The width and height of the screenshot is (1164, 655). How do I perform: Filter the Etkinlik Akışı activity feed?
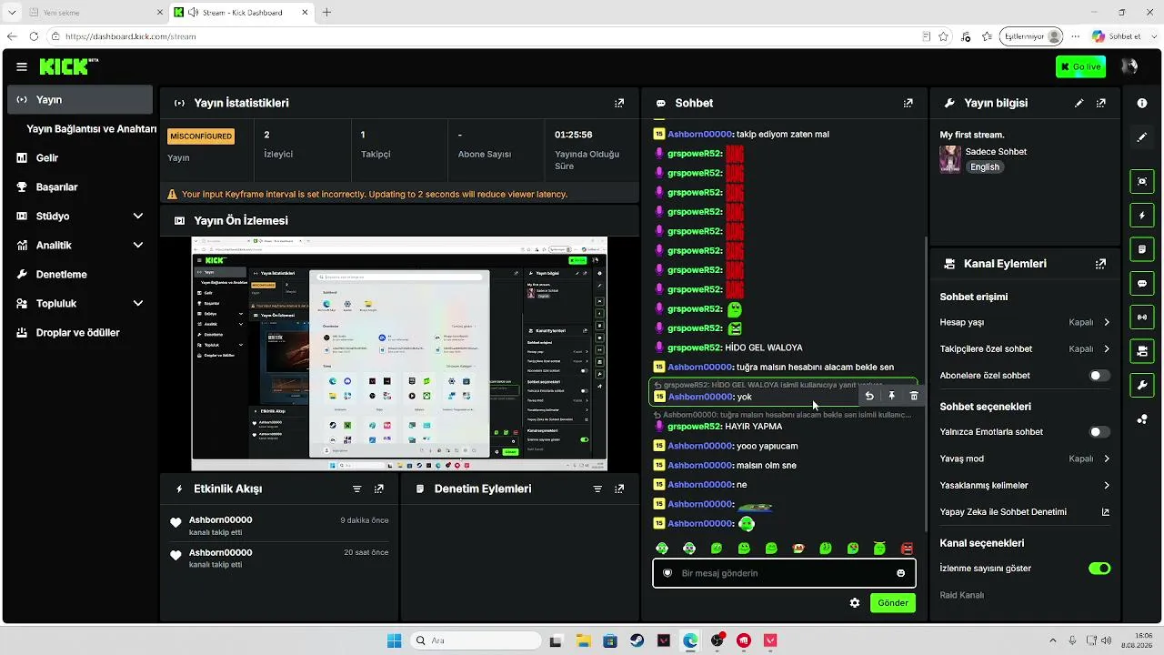pos(357,489)
